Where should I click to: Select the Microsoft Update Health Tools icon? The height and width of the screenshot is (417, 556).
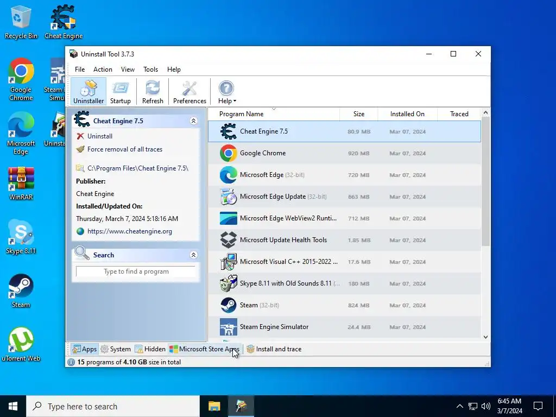pos(229,239)
